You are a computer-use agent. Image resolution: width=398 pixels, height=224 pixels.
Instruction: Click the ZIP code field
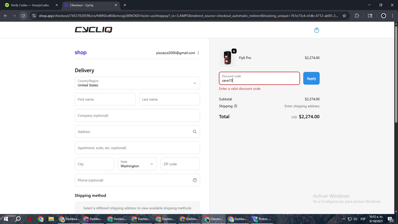(x=180, y=164)
